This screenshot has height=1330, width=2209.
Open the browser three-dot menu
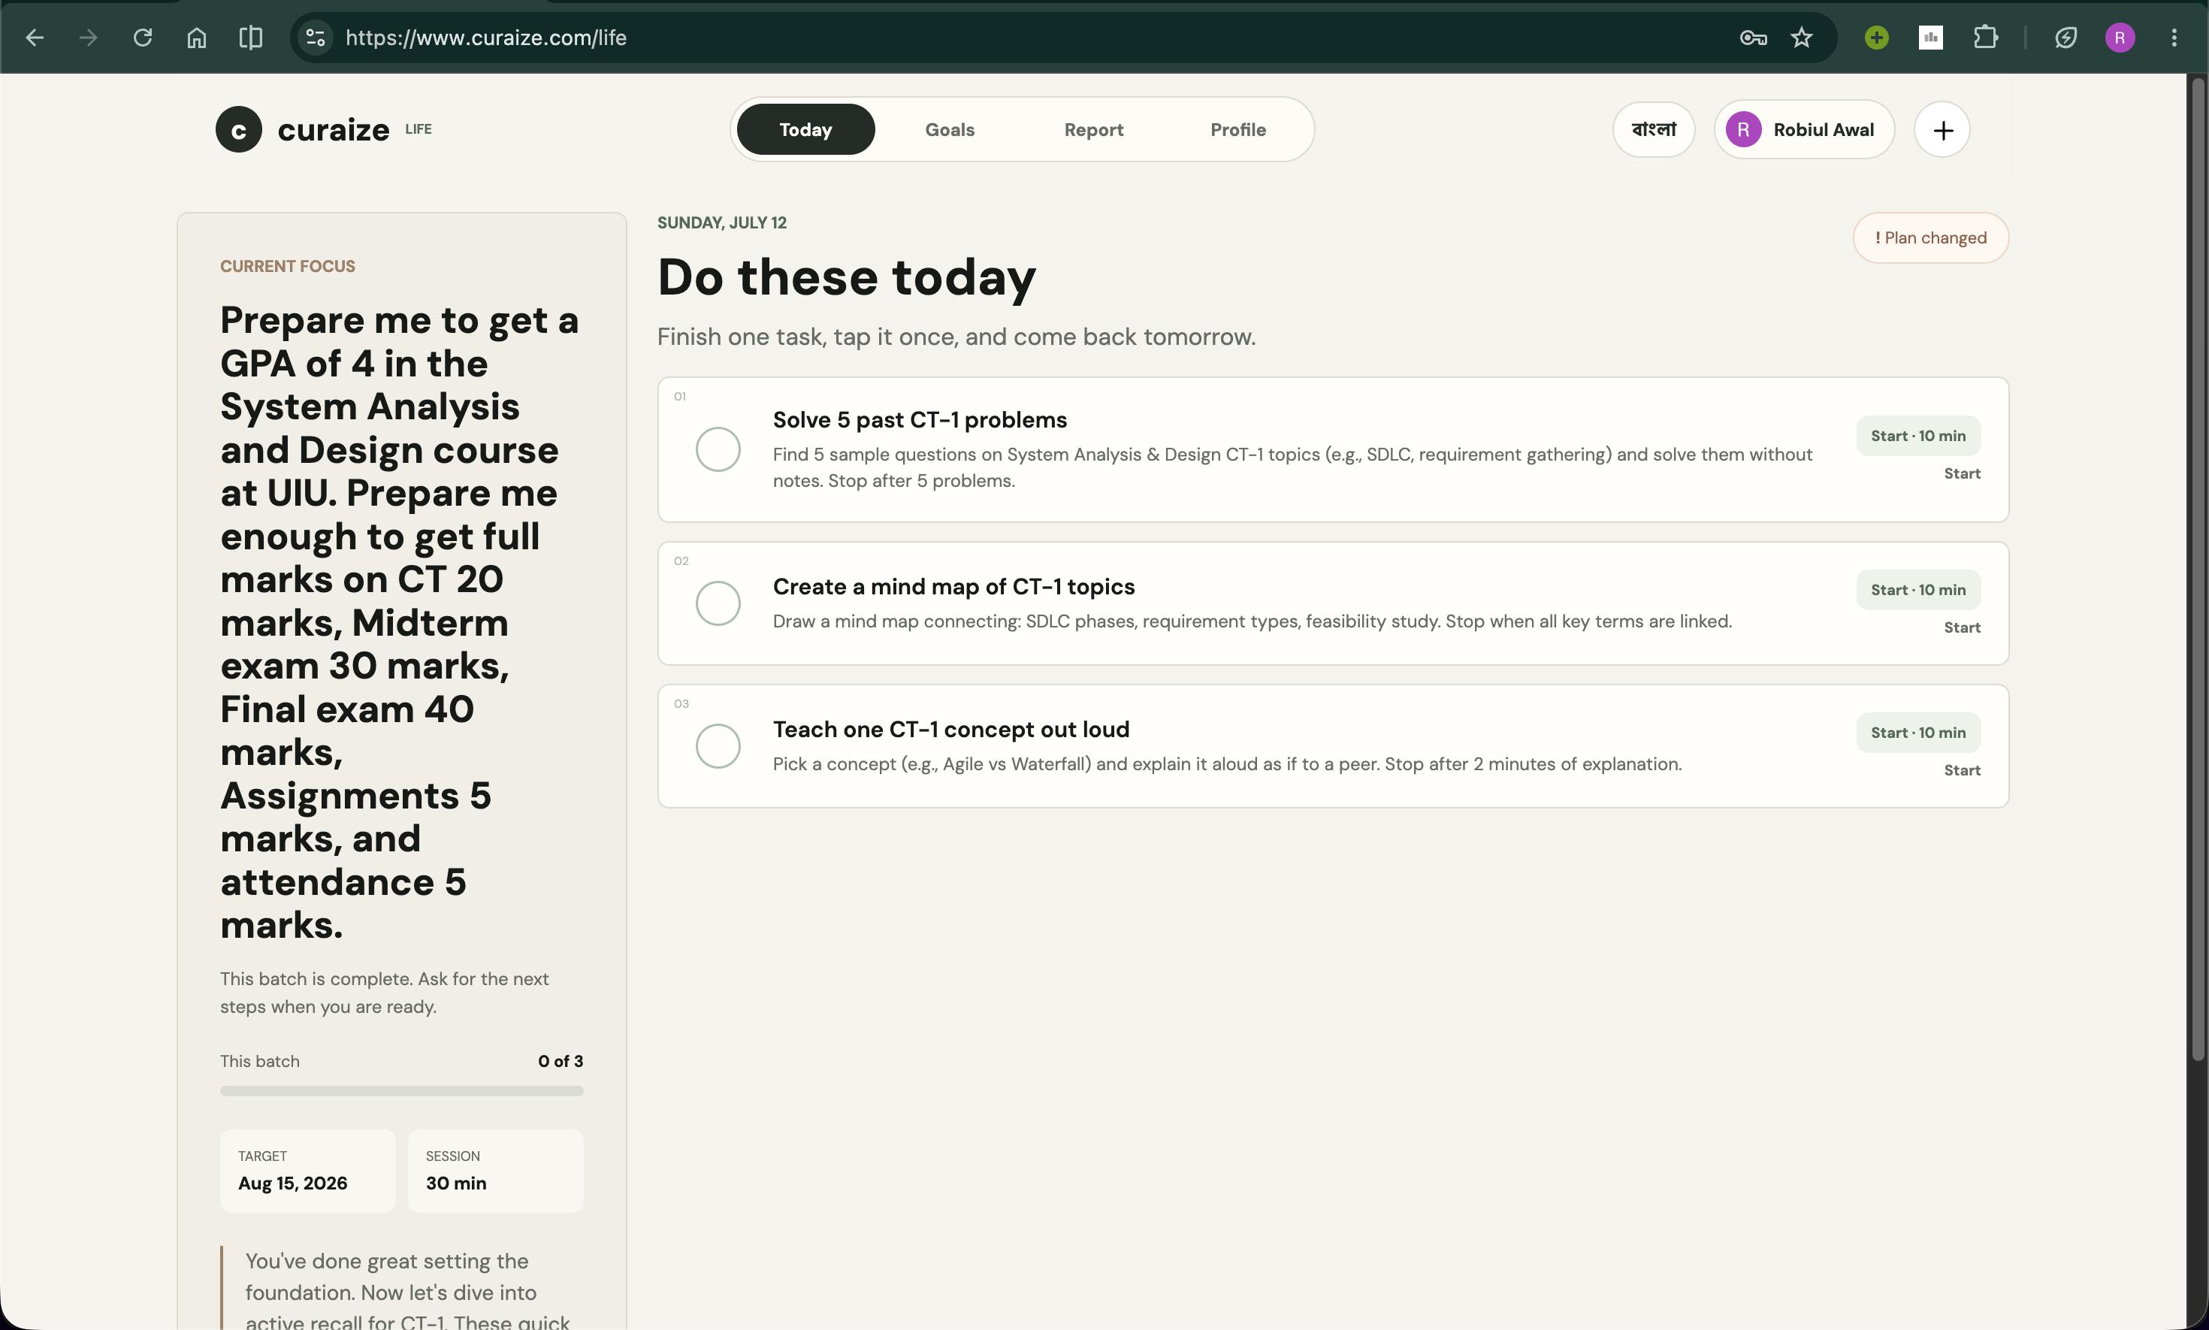click(2174, 38)
